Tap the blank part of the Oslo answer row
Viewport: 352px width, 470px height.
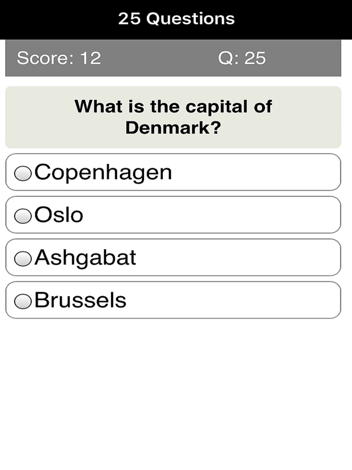point(211,215)
